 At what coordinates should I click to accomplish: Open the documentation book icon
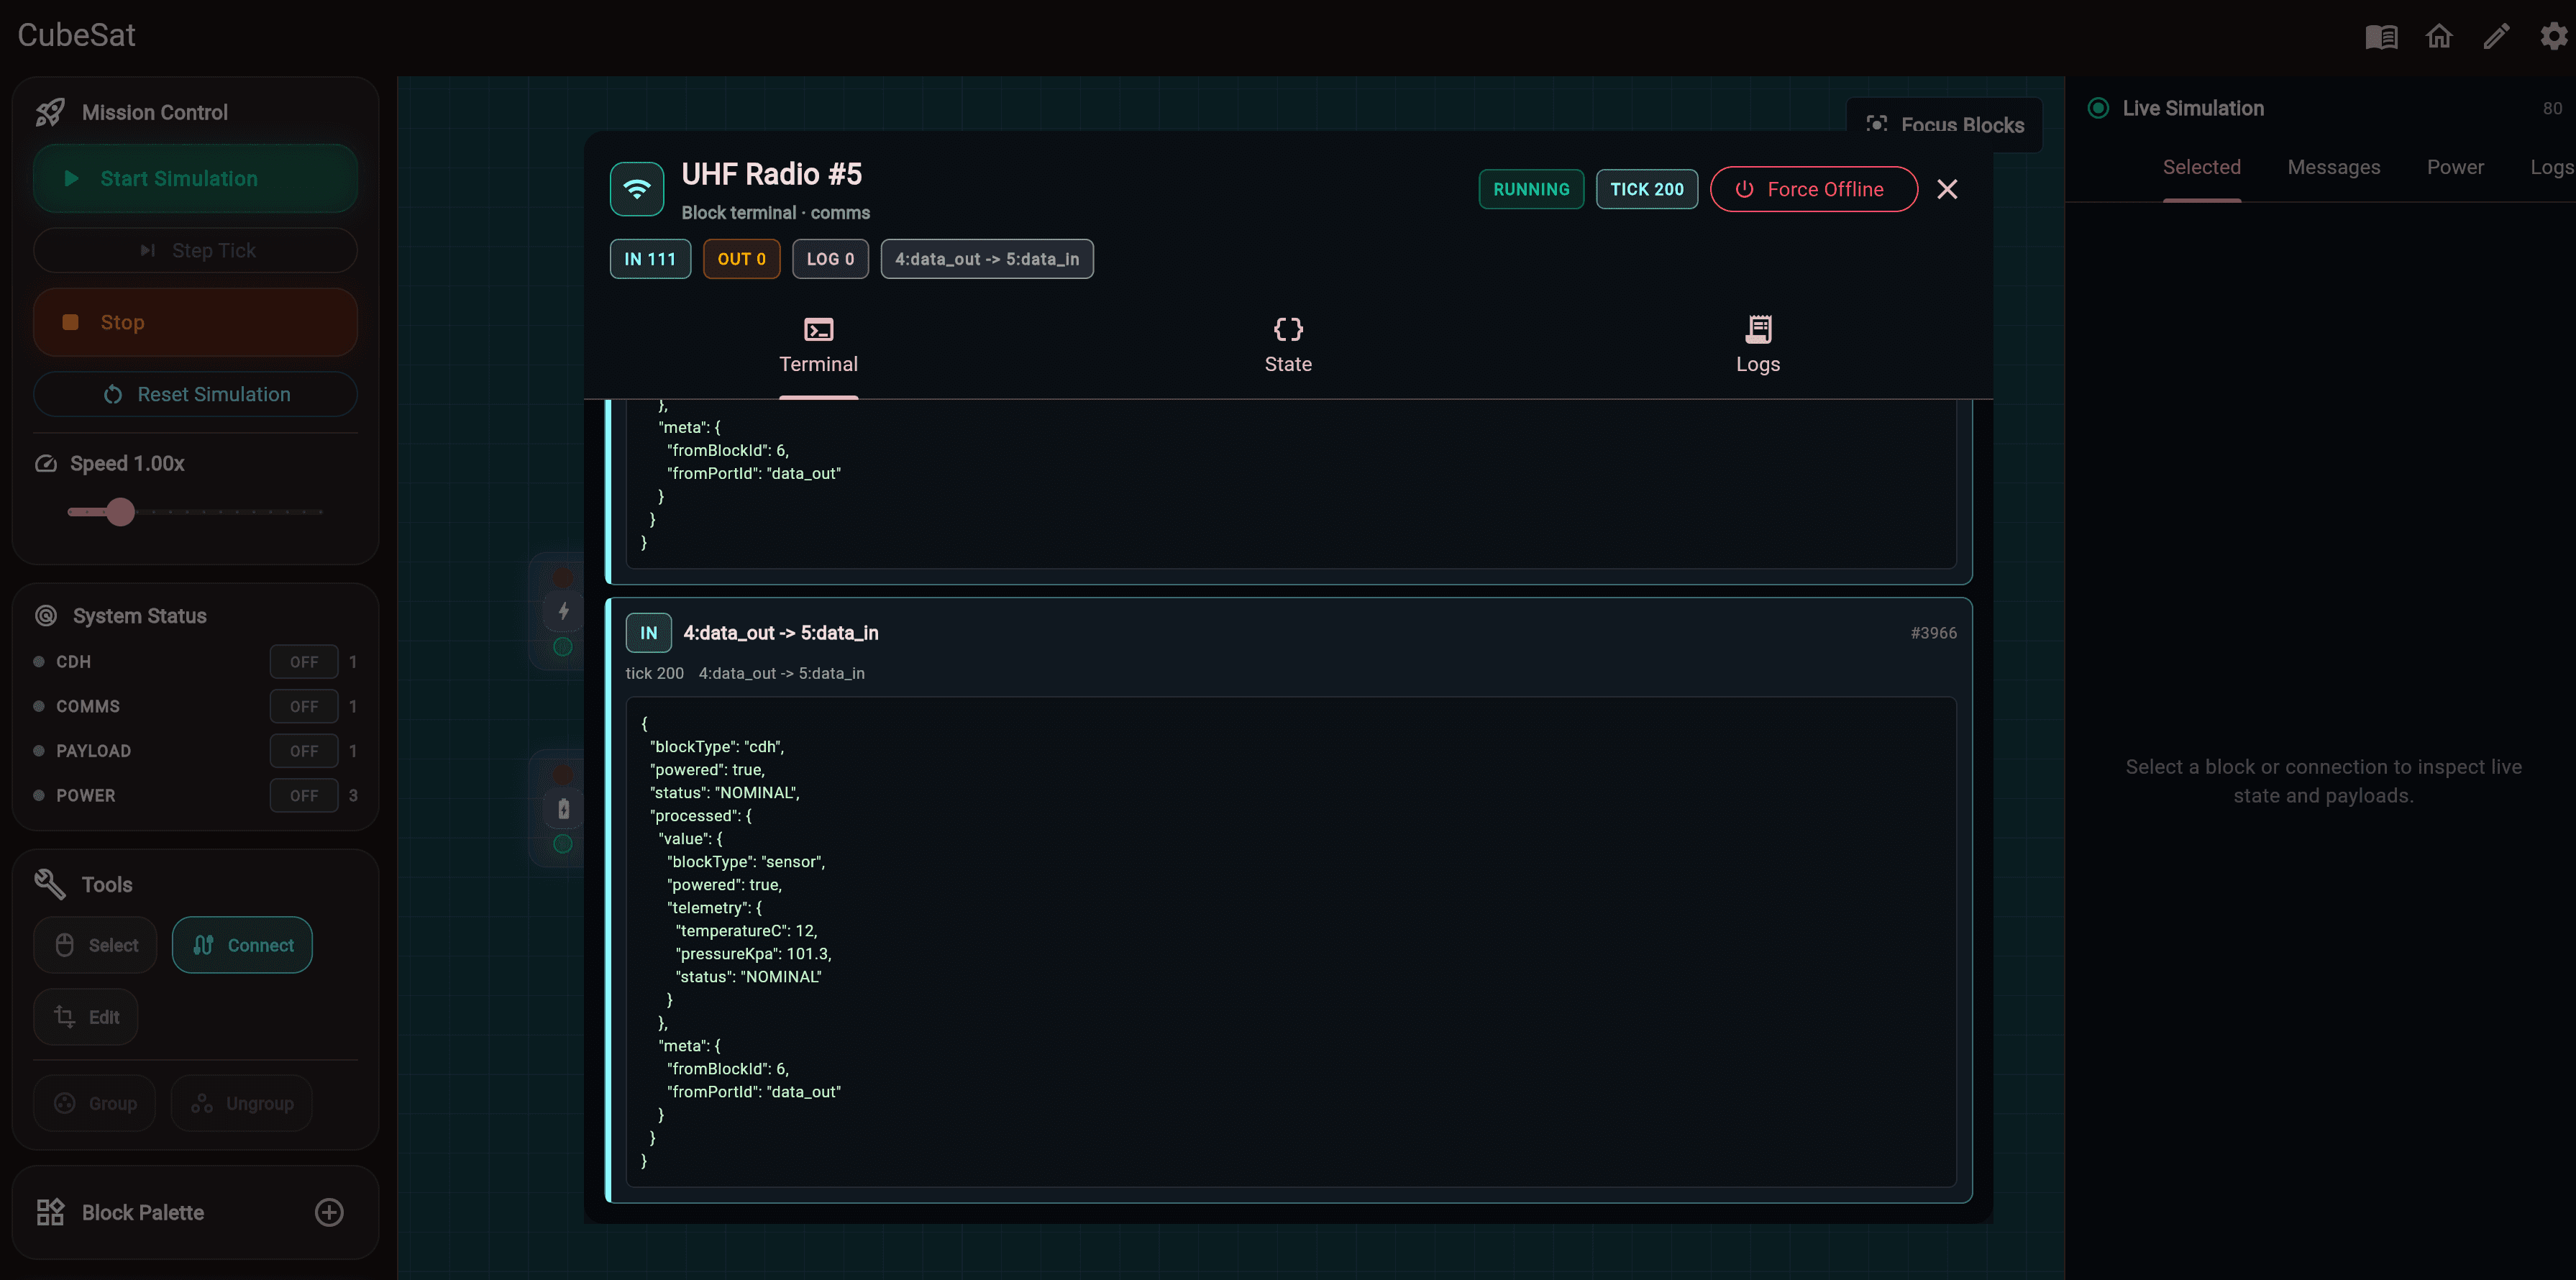coord(2381,37)
